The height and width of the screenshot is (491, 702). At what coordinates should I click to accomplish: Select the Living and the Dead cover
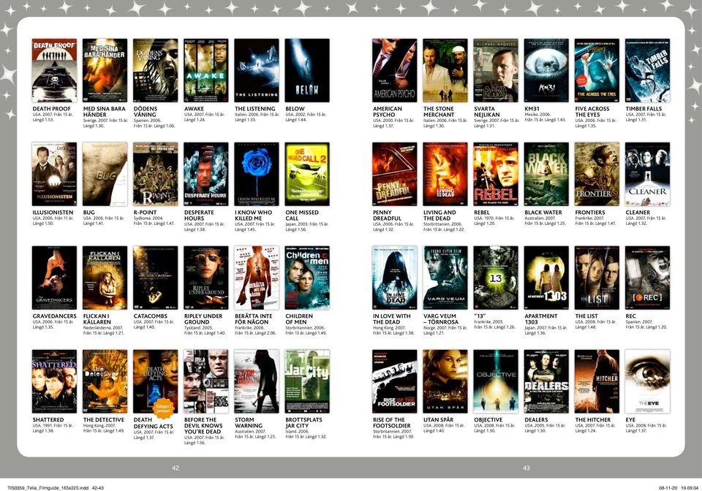[445, 174]
